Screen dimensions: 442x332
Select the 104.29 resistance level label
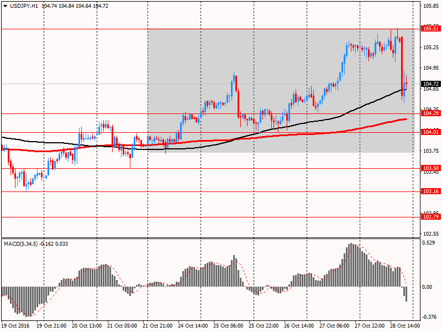click(430, 113)
